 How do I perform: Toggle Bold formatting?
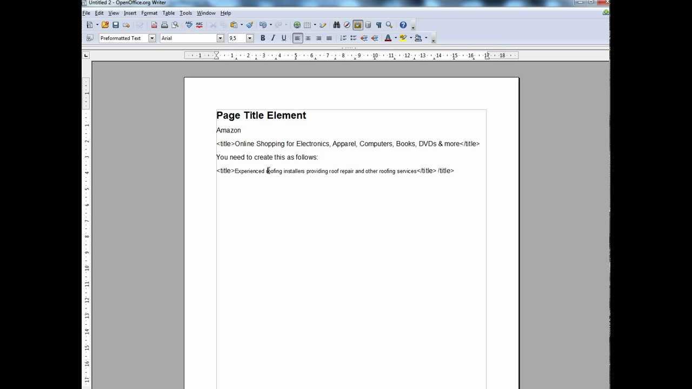click(x=263, y=38)
